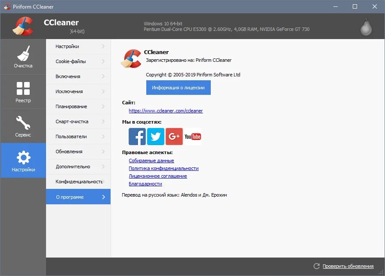385x276 pixels.
Task: Open the Планирование settings page
Action: tap(78, 106)
